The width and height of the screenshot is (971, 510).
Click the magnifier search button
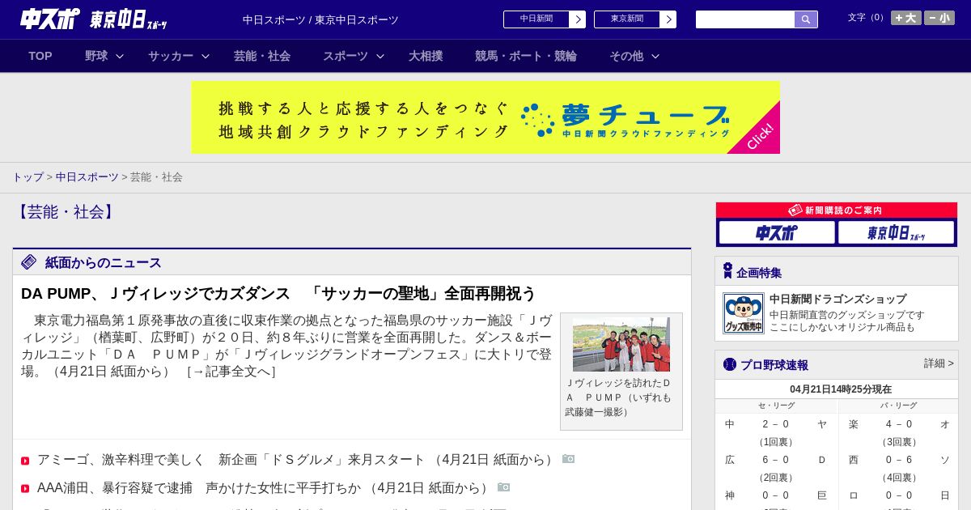pos(806,19)
